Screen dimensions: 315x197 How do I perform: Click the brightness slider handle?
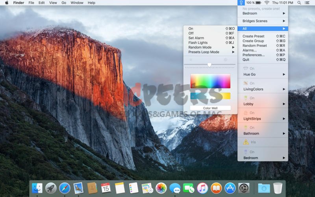(x=209, y=65)
